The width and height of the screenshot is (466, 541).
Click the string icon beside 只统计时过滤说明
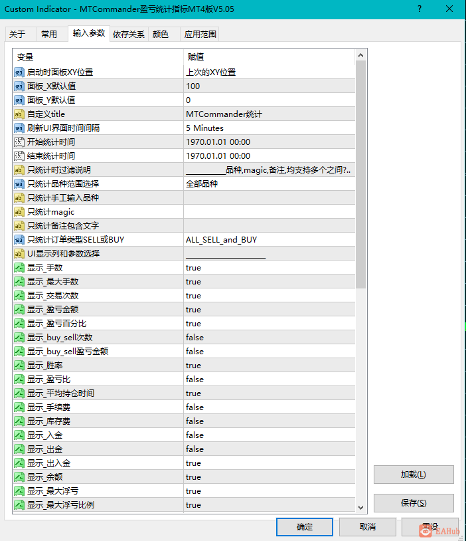pos(19,170)
